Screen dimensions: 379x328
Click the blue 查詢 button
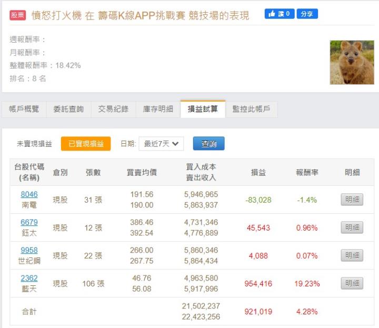click(208, 144)
